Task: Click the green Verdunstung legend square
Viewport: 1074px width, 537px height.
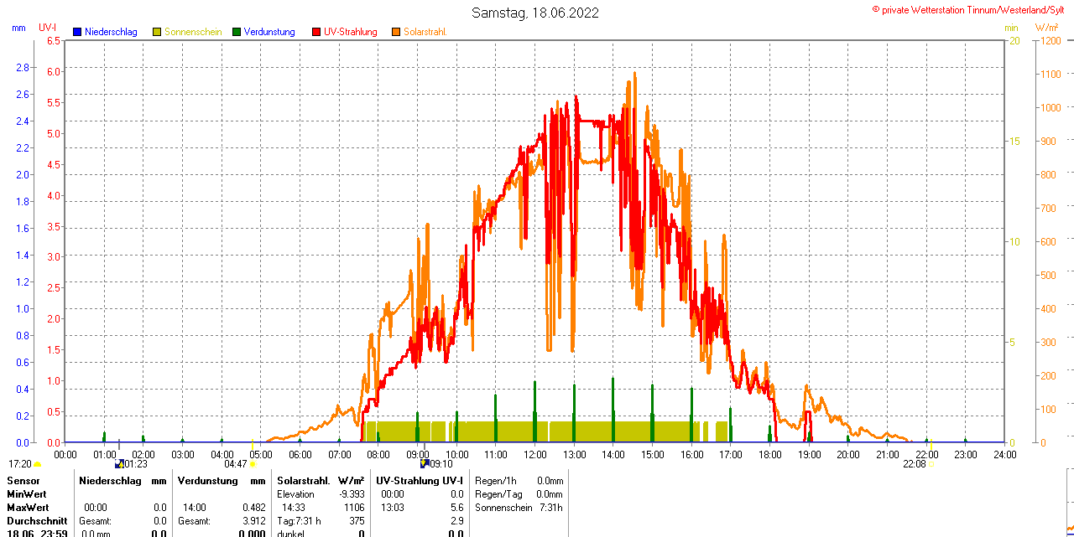Action: click(237, 32)
